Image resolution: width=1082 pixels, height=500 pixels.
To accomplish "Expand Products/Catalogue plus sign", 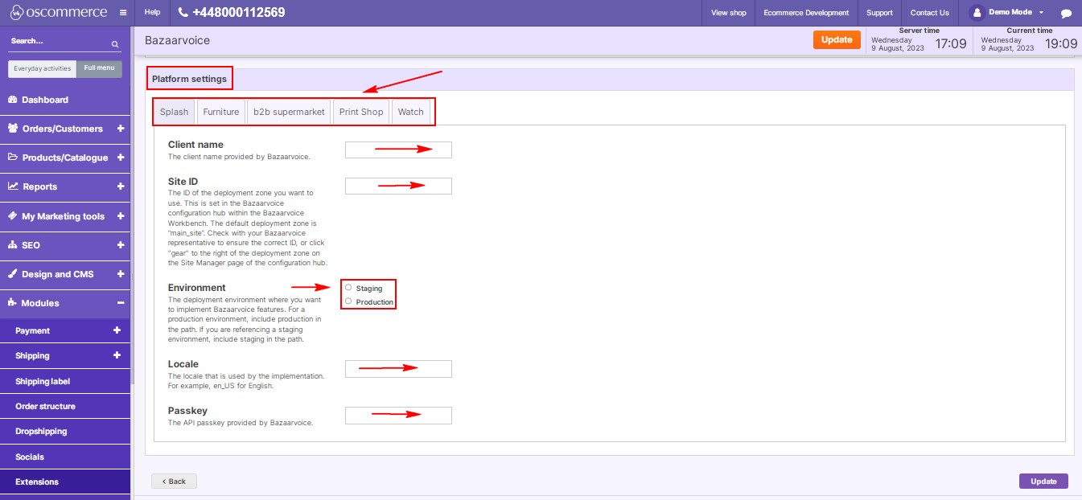I will (121, 158).
